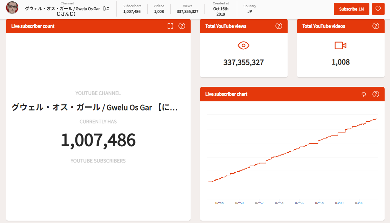Click the Subscribers stat in header

132,9
